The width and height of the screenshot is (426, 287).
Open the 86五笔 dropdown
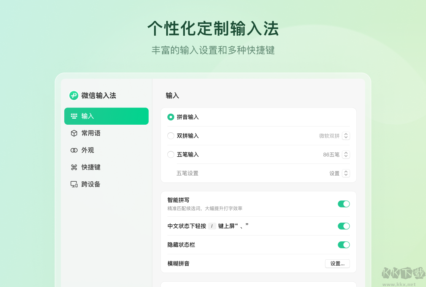346,154
